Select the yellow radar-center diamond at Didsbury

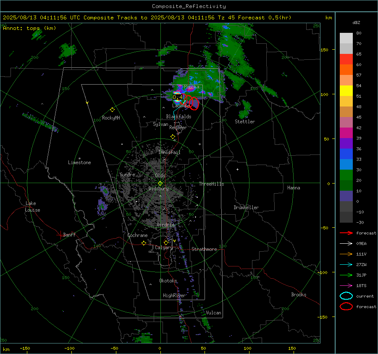pos(160,184)
